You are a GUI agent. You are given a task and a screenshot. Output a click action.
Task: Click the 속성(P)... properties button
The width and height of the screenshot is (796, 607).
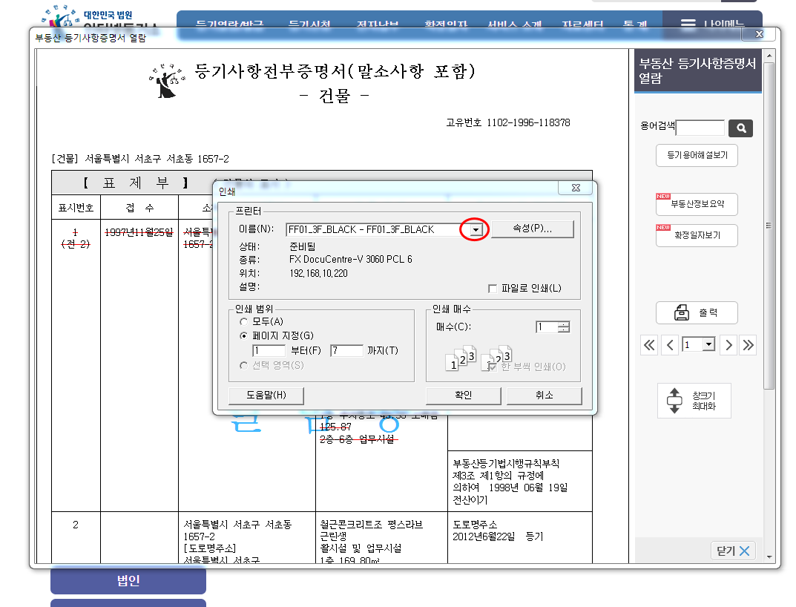tap(532, 229)
